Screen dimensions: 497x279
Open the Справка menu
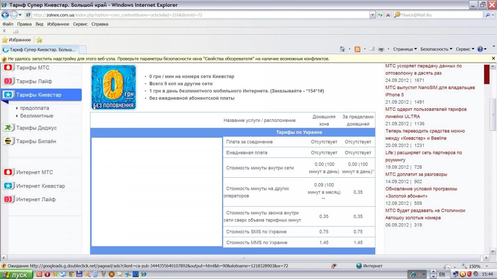pyautogui.click(x=99, y=24)
